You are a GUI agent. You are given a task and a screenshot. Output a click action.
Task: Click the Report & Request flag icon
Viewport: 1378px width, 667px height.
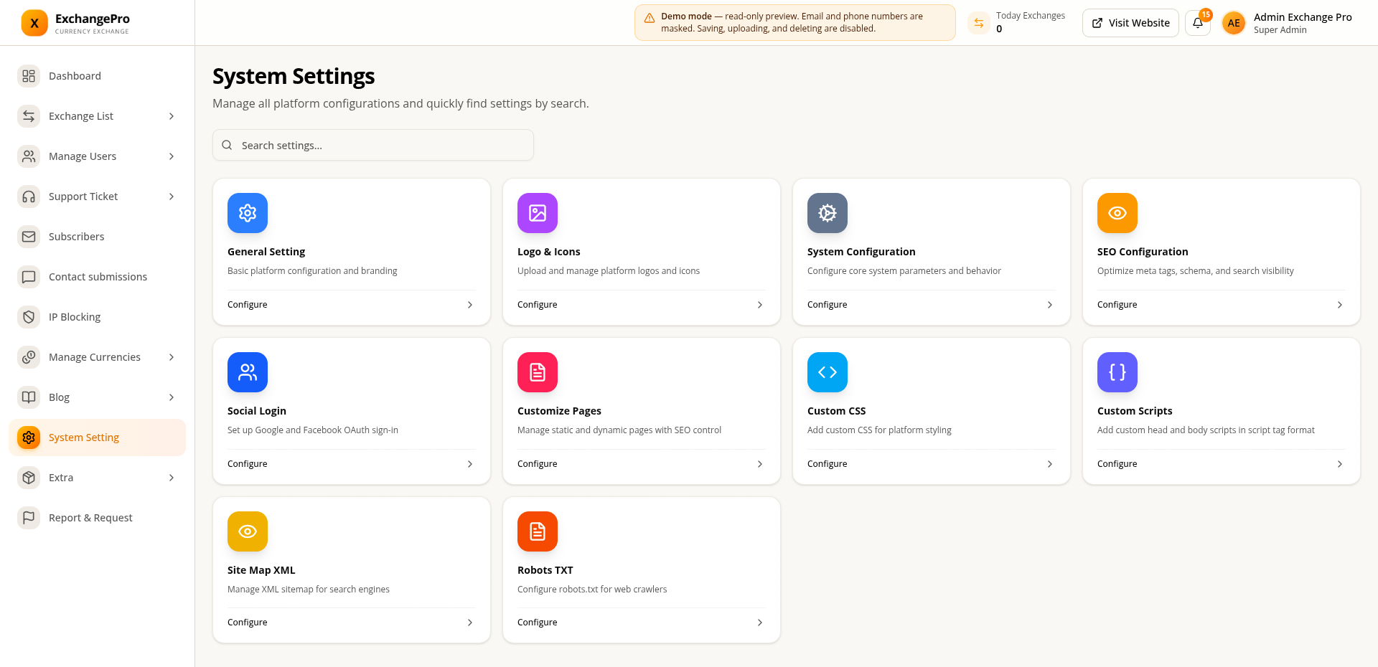click(x=29, y=518)
